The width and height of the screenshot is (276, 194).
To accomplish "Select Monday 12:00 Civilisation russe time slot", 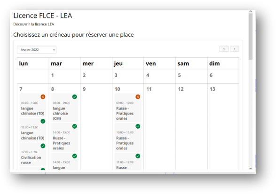I will click(33, 154).
